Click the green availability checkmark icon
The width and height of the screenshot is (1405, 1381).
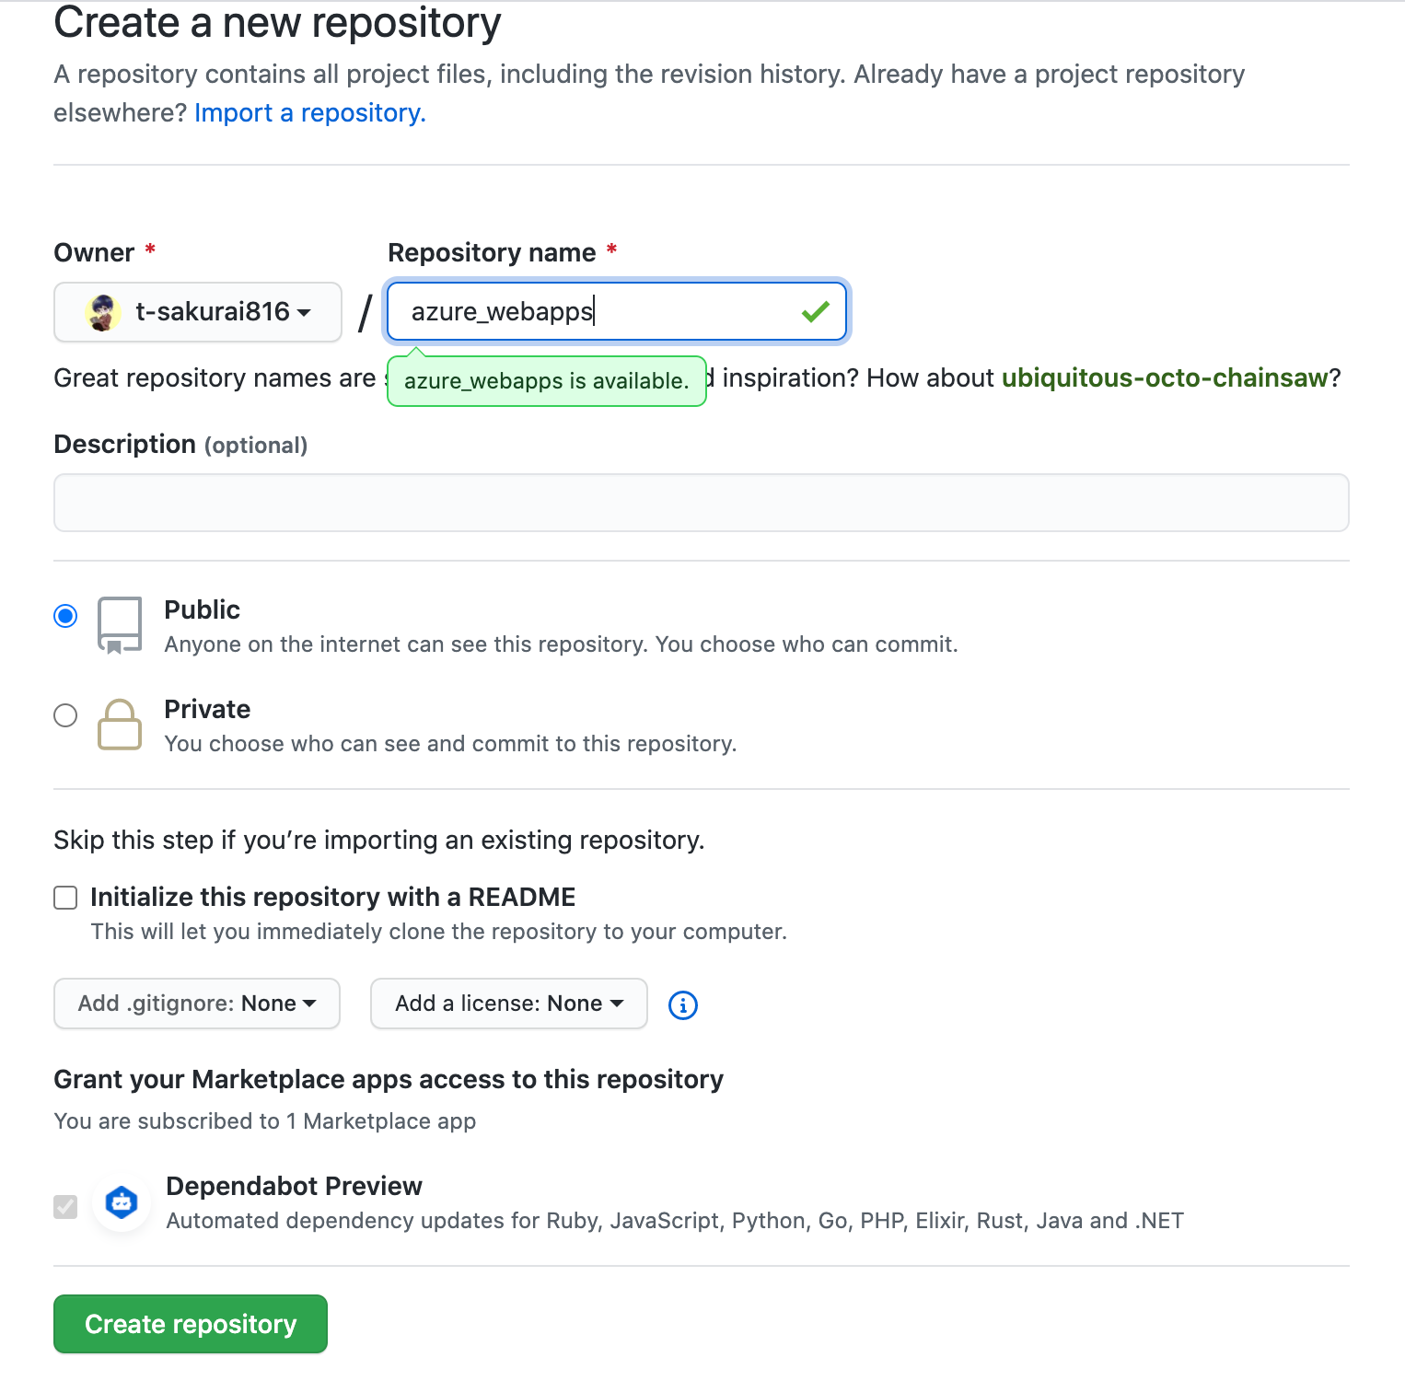pyautogui.click(x=816, y=312)
